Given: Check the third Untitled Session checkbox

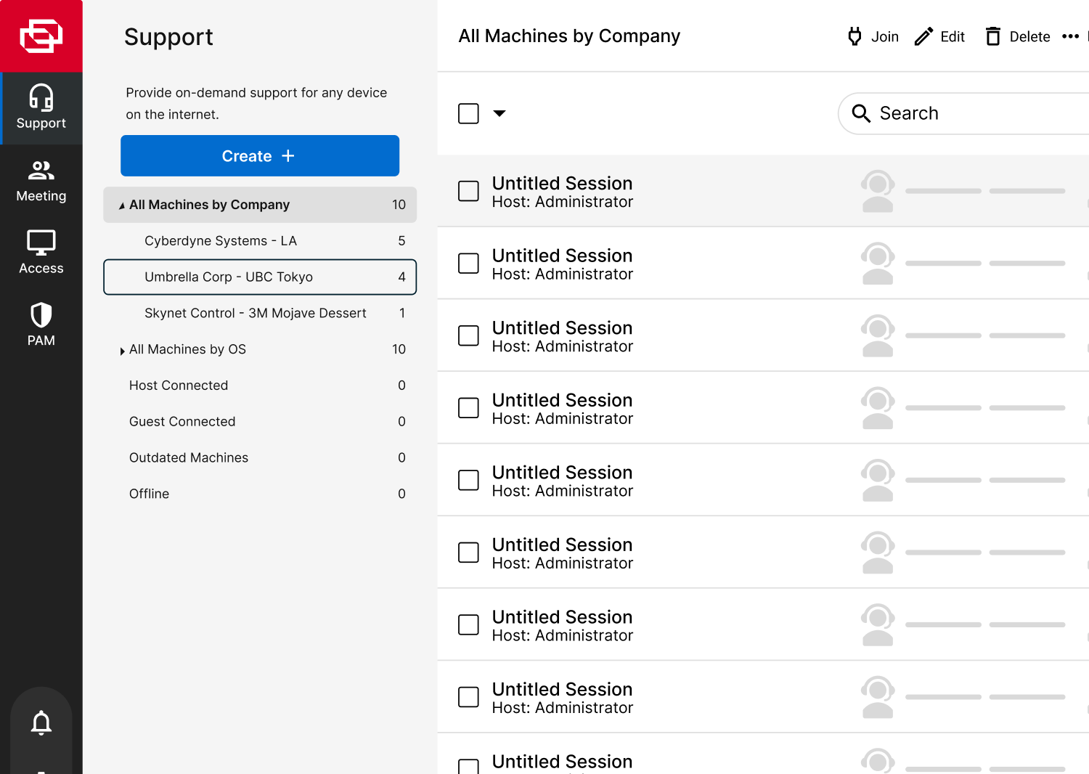Looking at the screenshot, I should pos(468,335).
